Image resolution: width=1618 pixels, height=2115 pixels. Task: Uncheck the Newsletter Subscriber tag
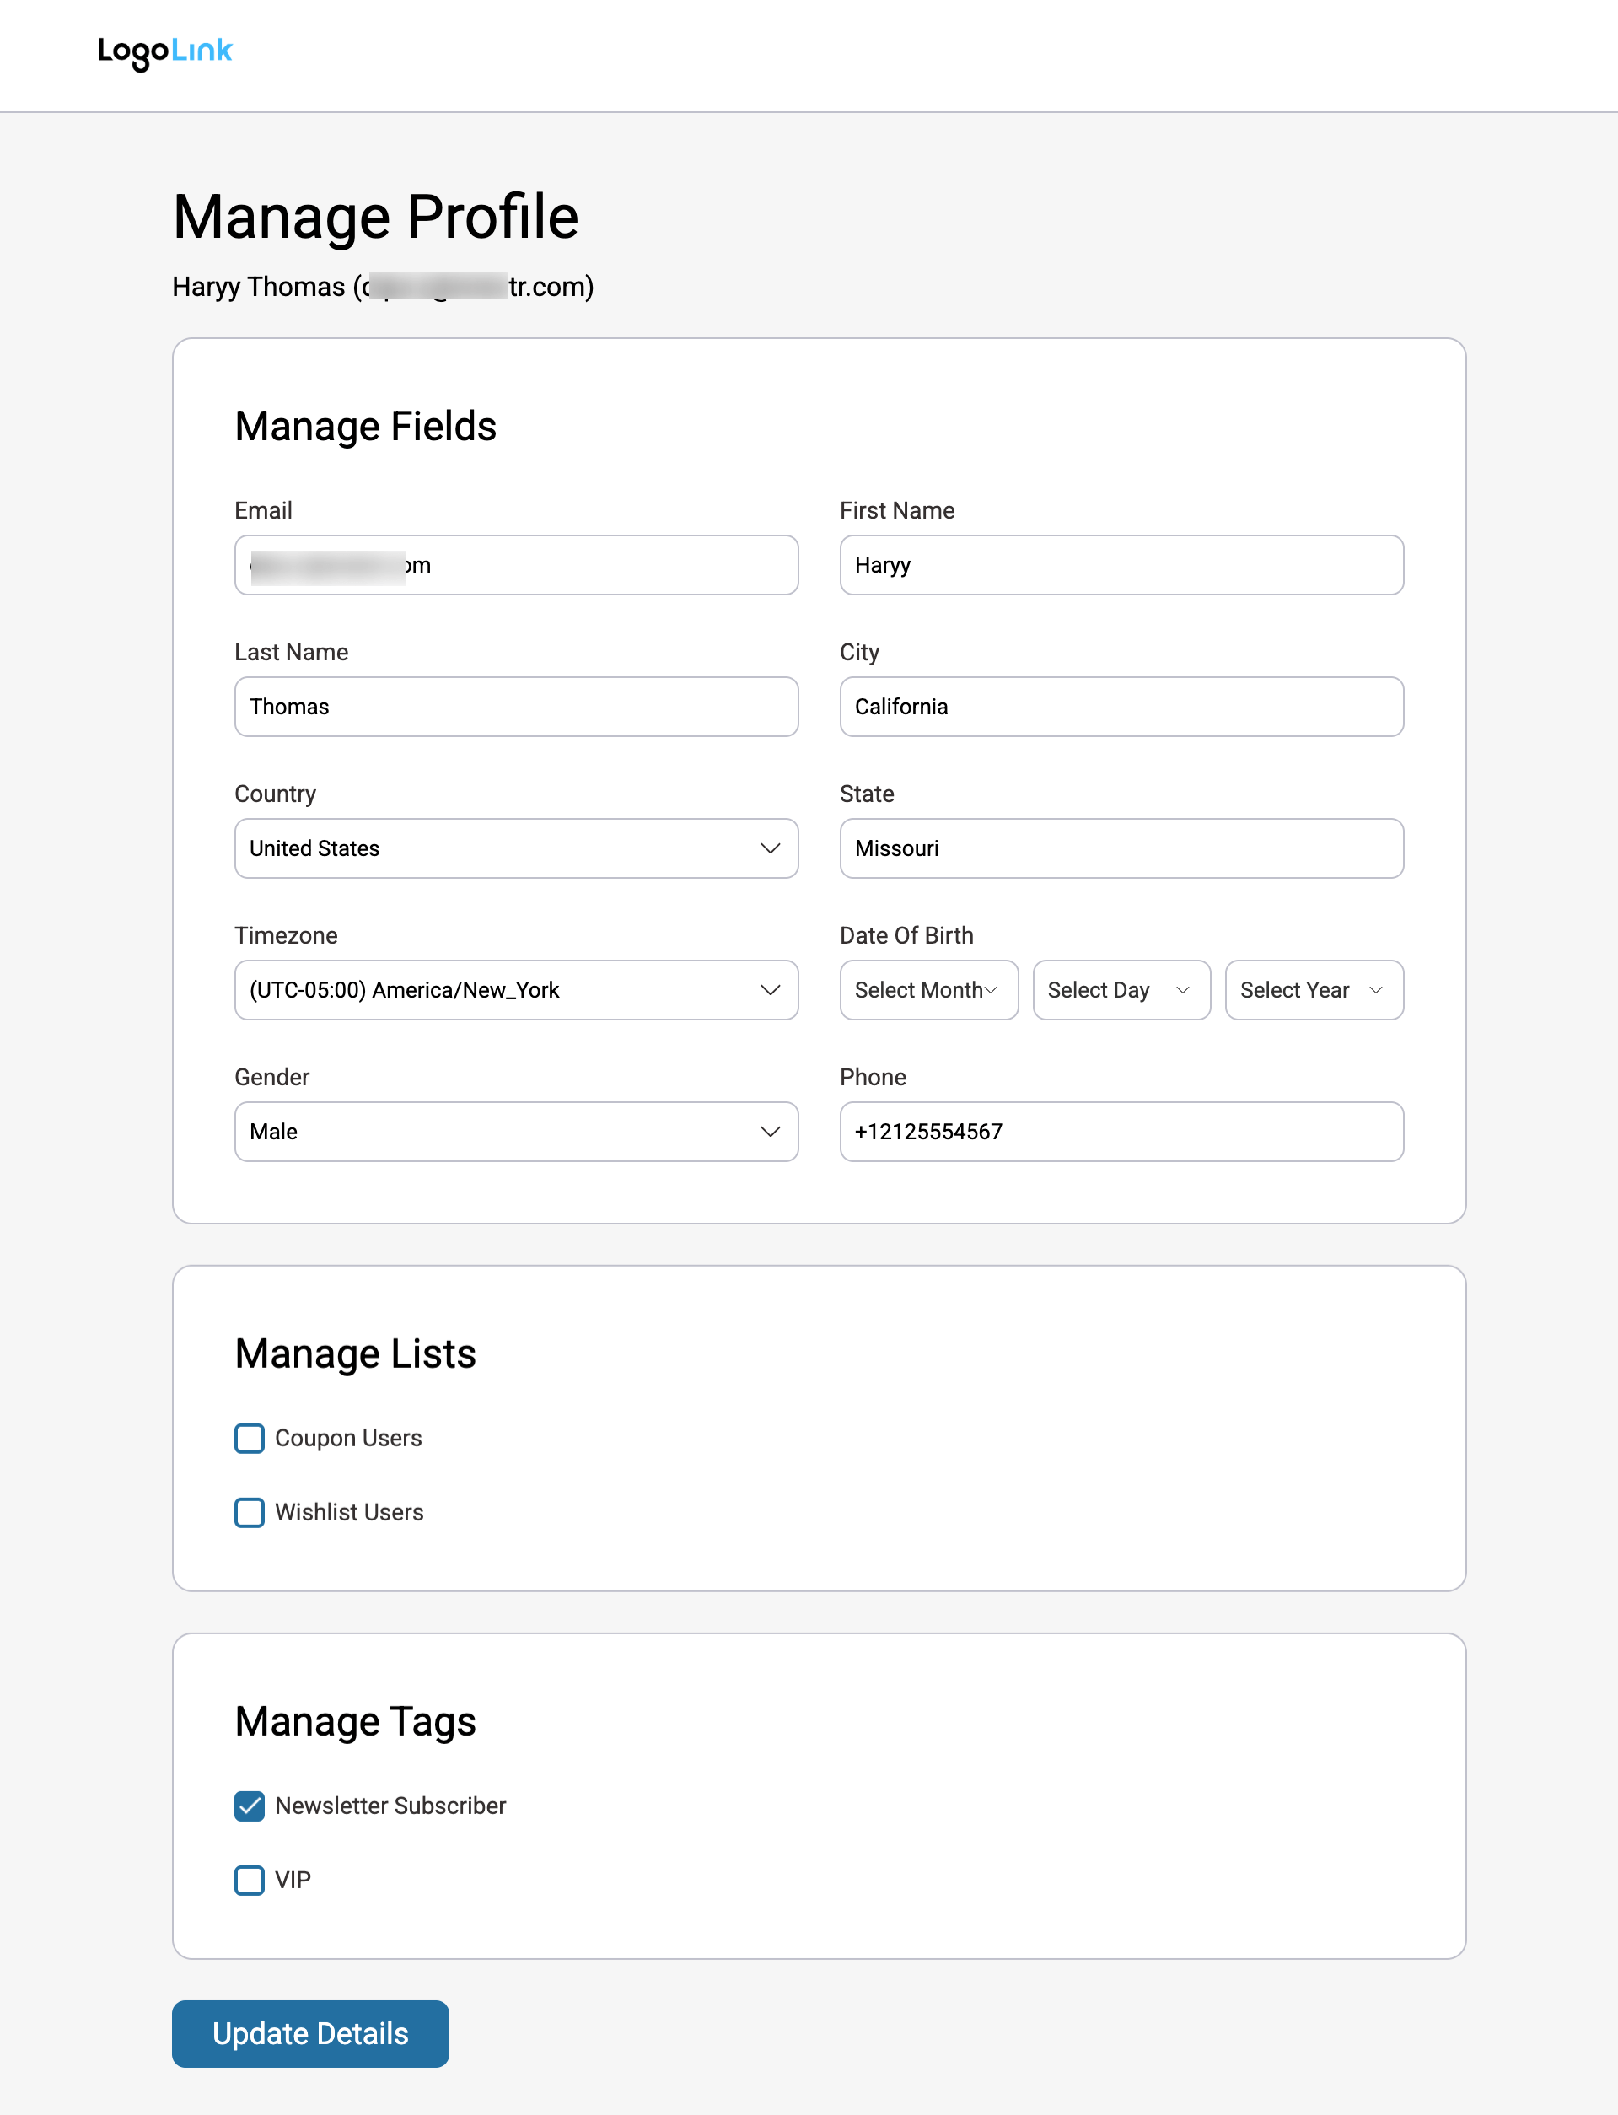coord(249,1807)
